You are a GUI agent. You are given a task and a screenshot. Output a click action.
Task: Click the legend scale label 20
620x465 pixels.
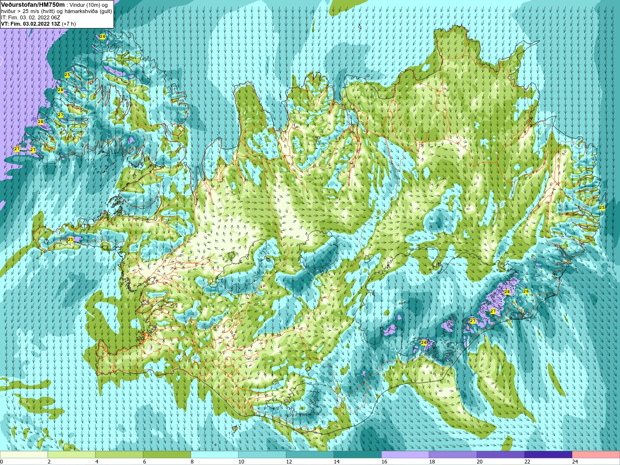pyautogui.click(x=480, y=462)
